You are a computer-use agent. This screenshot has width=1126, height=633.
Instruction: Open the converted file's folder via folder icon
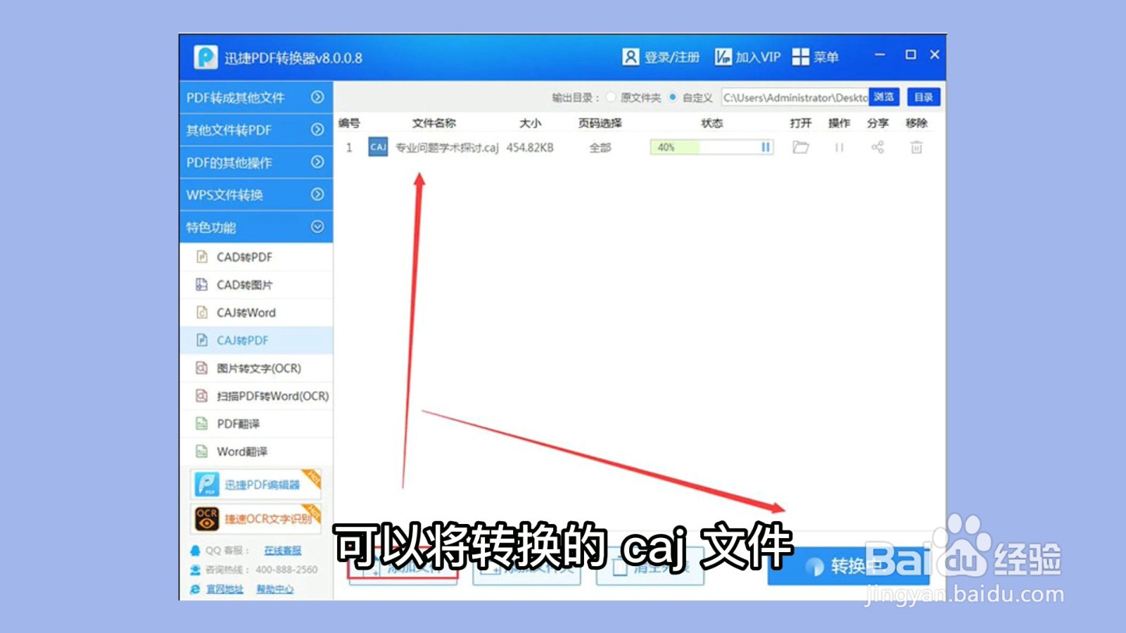pos(801,147)
